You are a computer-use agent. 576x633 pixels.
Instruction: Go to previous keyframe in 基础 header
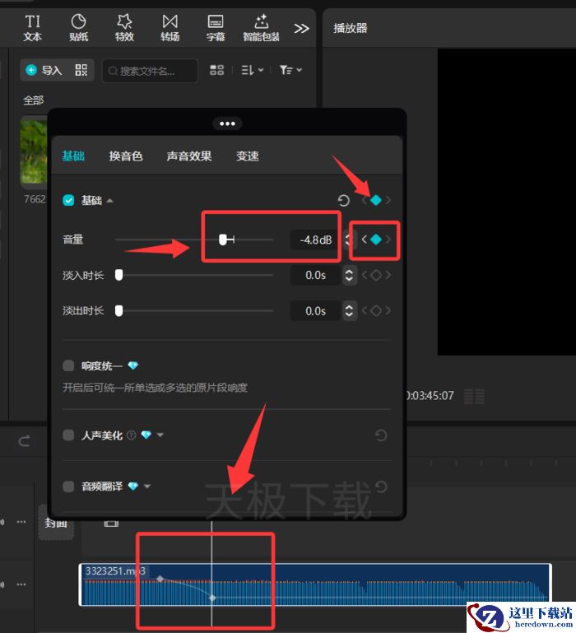click(x=364, y=200)
